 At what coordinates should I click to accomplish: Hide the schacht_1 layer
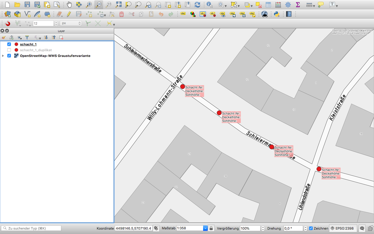[x=9, y=44]
